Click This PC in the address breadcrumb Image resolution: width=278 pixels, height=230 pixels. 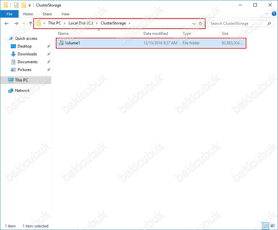tap(55, 23)
